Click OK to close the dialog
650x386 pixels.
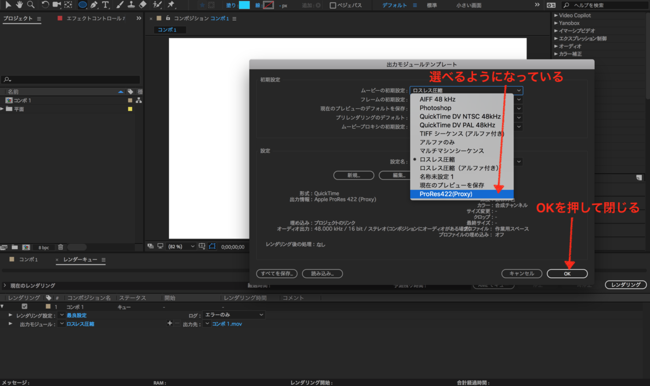point(567,274)
